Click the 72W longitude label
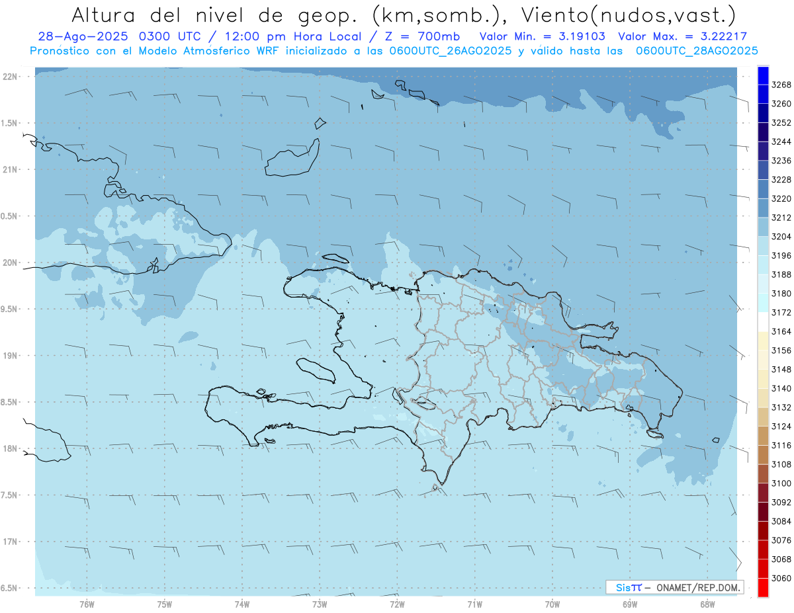Screen dimensions: 794x613 [397, 604]
